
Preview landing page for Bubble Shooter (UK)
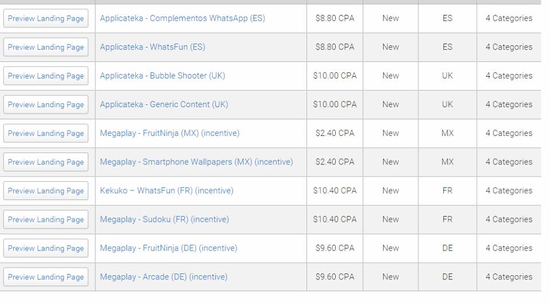point(46,76)
